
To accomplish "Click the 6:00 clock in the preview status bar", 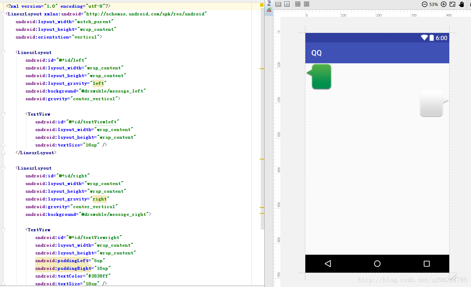I will pyautogui.click(x=442, y=38).
